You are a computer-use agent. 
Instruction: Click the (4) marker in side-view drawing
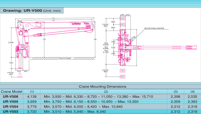pyautogui.click(x=95, y=39)
